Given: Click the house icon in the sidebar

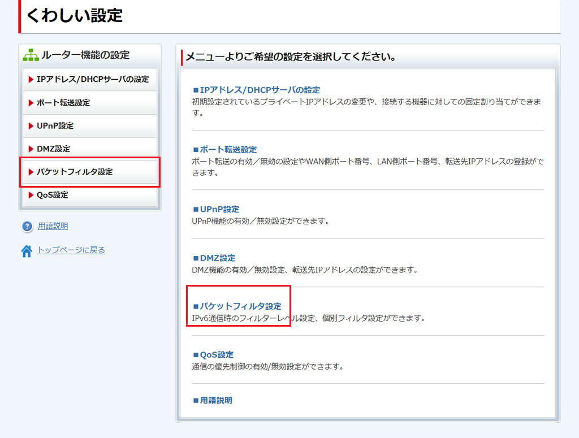Looking at the screenshot, I should [x=27, y=251].
